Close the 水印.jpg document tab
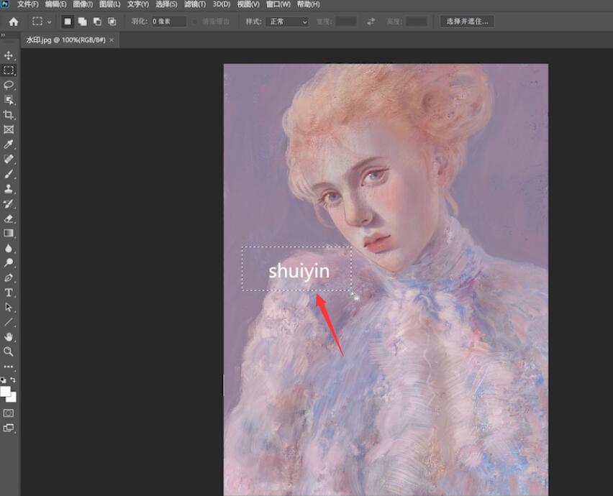613x496 pixels. (112, 40)
